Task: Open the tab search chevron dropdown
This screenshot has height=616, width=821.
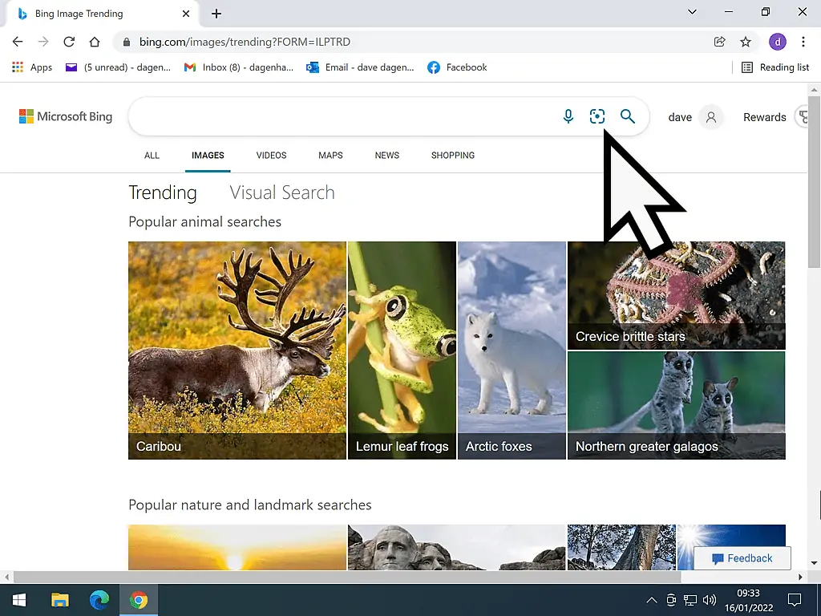Action: coord(692,13)
